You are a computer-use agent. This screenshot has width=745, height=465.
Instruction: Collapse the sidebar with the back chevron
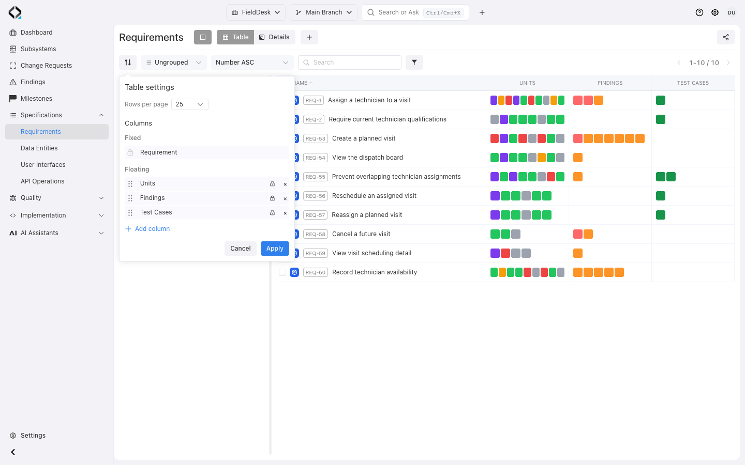point(13,452)
